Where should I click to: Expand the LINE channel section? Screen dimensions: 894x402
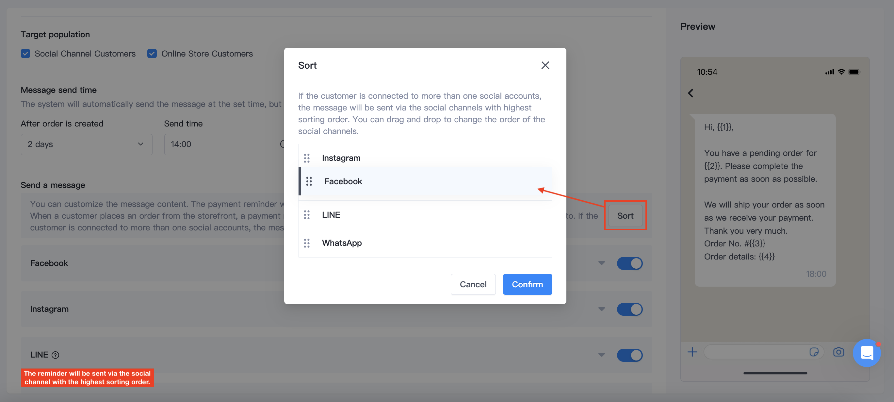[601, 355]
